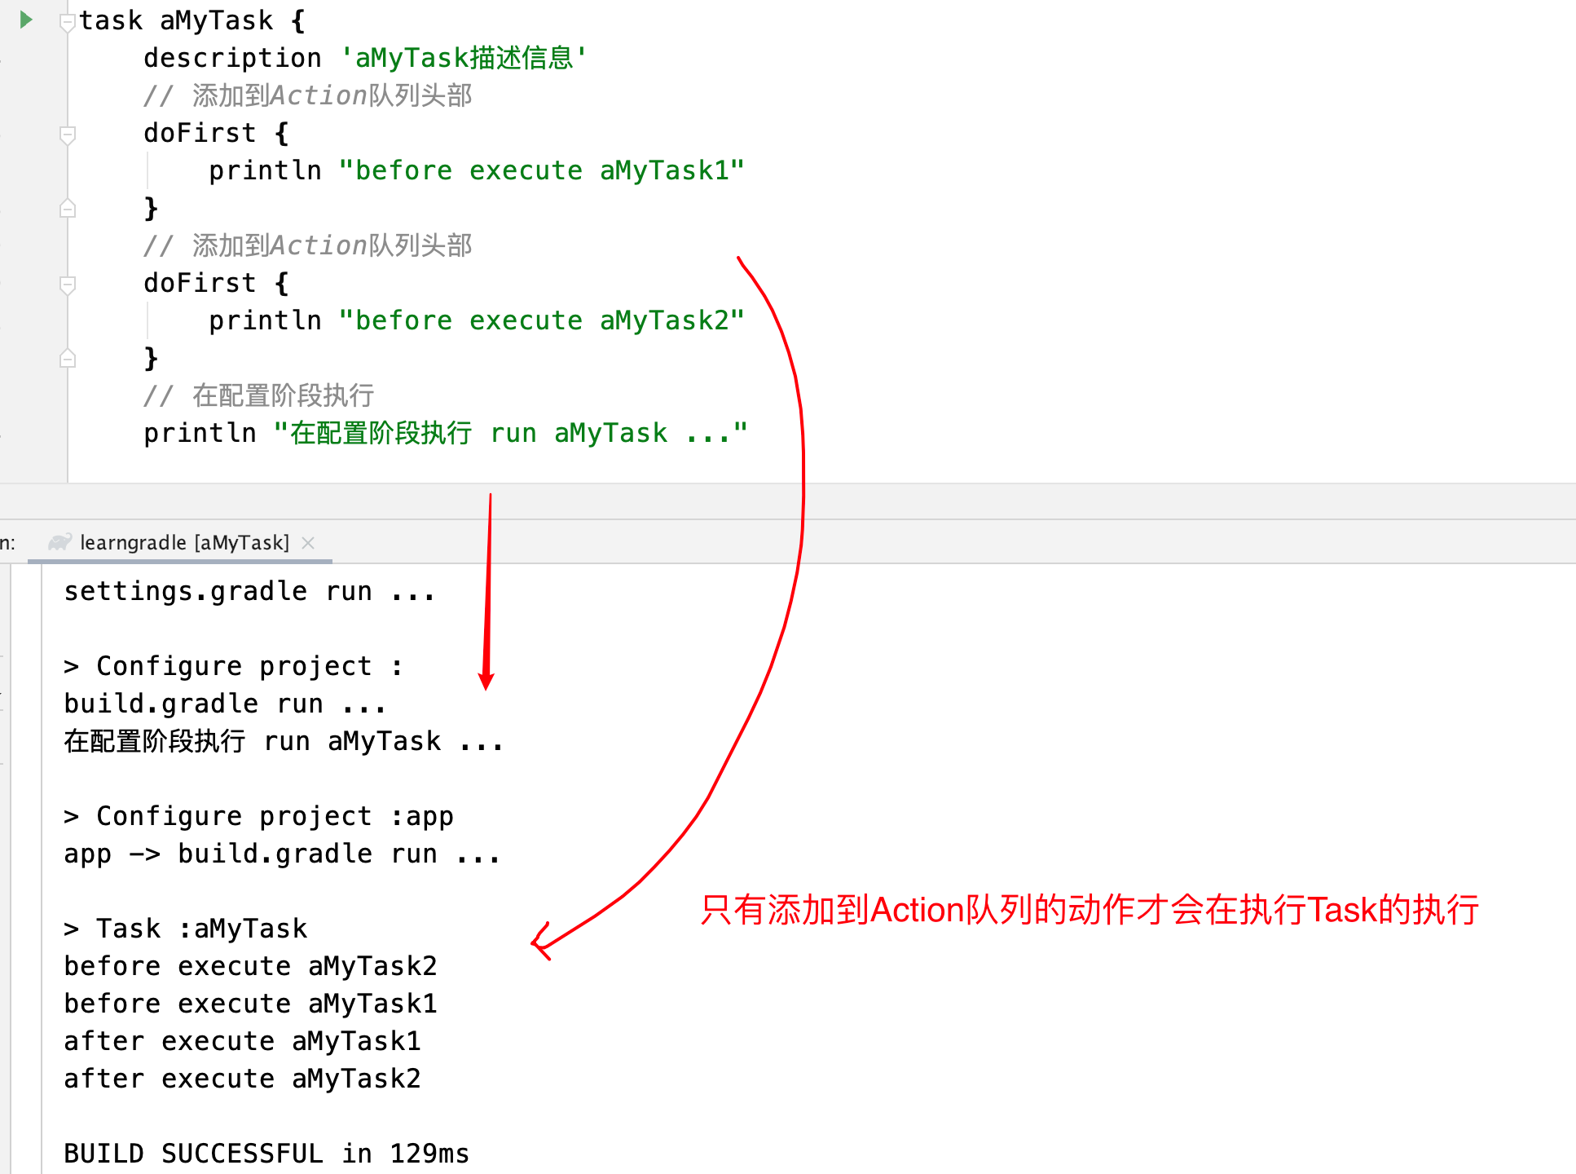
Task: Select the learngradle [aMyTask] tab
Action: (x=184, y=542)
